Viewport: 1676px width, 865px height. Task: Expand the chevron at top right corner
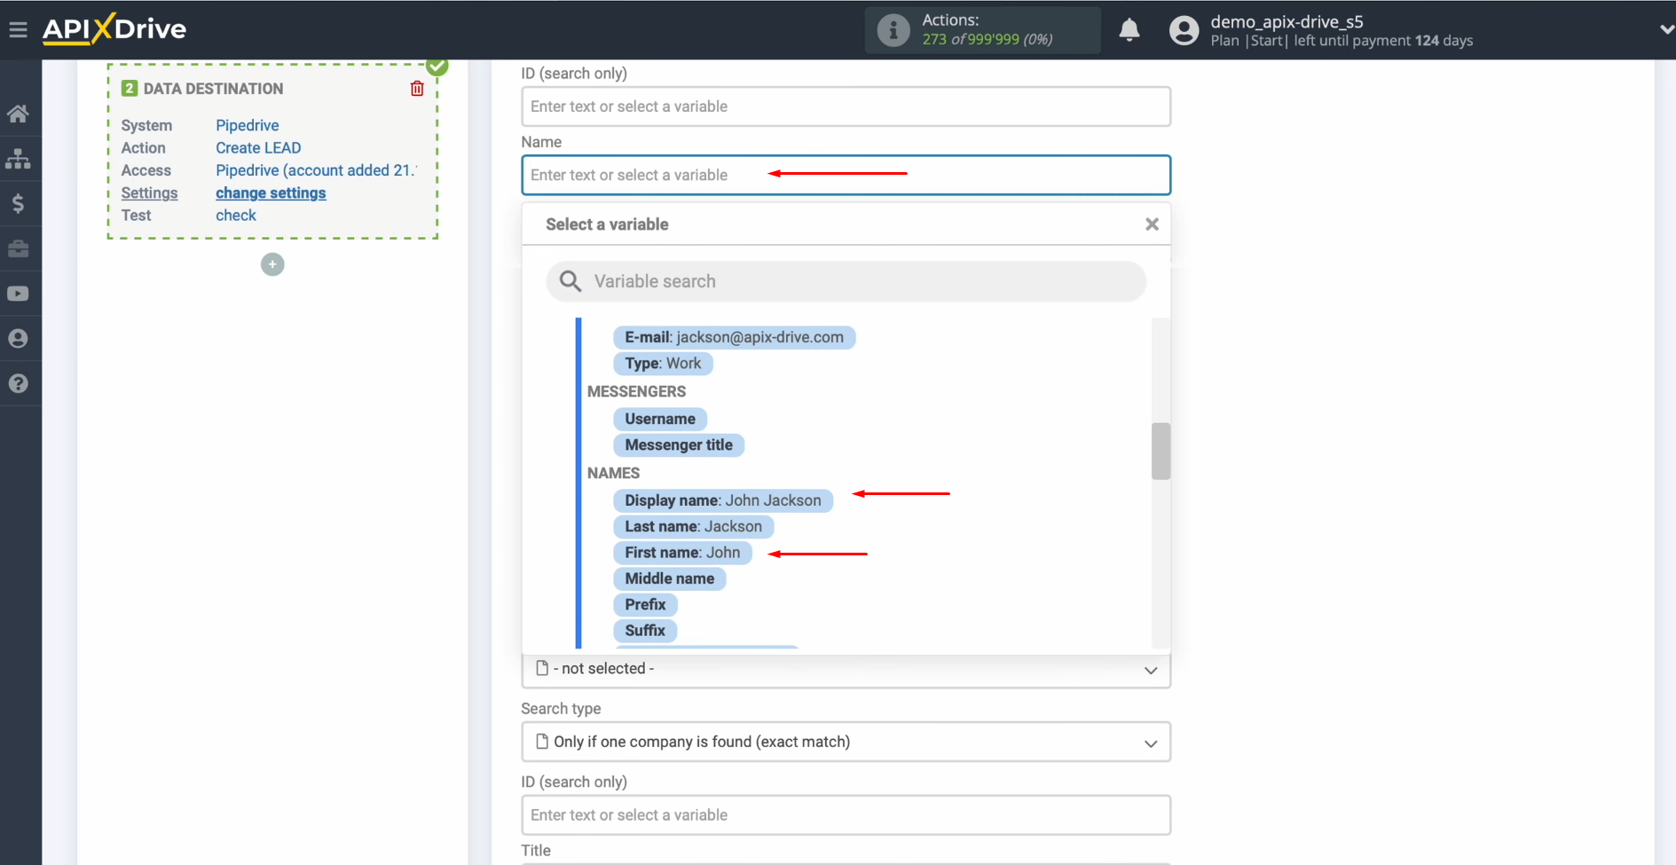(1664, 28)
